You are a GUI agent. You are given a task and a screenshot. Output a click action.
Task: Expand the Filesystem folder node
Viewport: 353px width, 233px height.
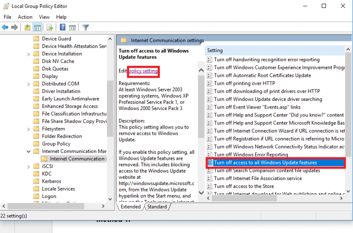pos(28,129)
